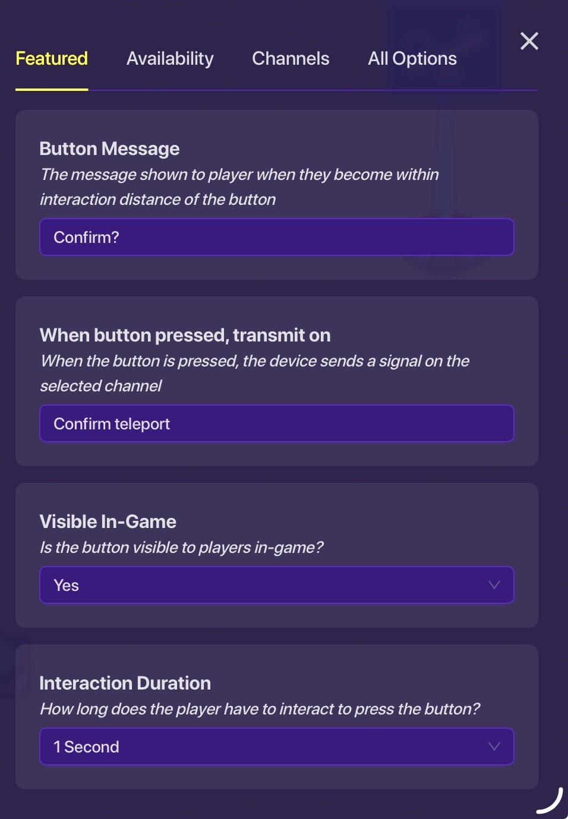Click 'Is the button visible to players in-game?'

click(x=181, y=548)
